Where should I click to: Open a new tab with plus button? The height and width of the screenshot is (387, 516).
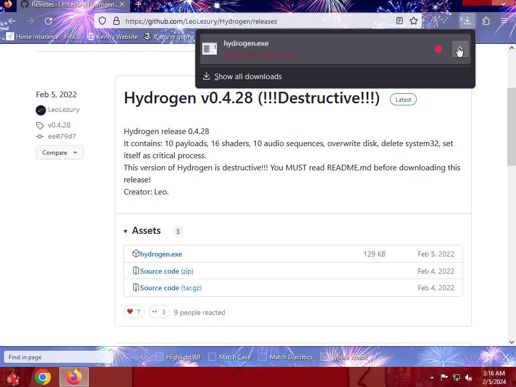[x=139, y=5]
